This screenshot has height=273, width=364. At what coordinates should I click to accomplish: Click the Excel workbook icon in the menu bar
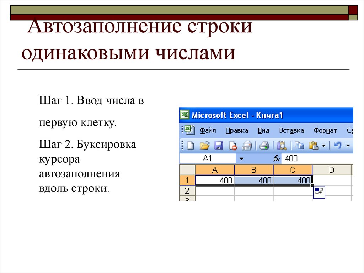(x=190, y=130)
